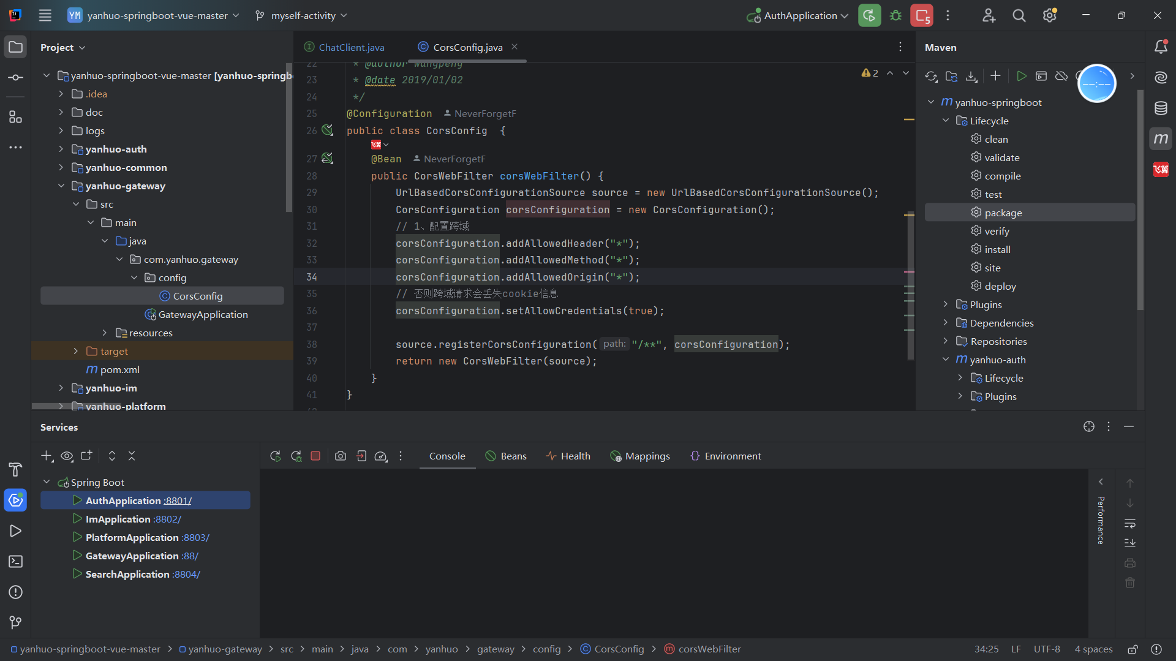This screenshot has height=661, width=1176.
Task: Toggle scroll to end in the console
Action: pyautogui.click(x=1130, y=543)
